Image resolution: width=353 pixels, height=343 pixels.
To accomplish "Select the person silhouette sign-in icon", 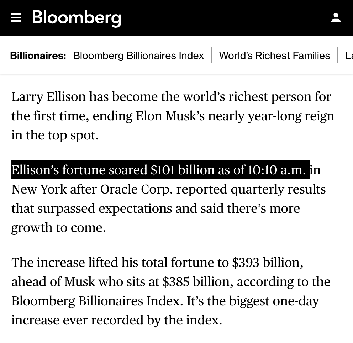I will pos(336,17).
